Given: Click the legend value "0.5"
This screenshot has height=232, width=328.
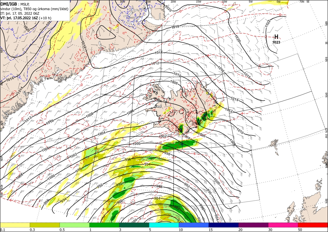Looking at the screenshot, I should [62, 230].
